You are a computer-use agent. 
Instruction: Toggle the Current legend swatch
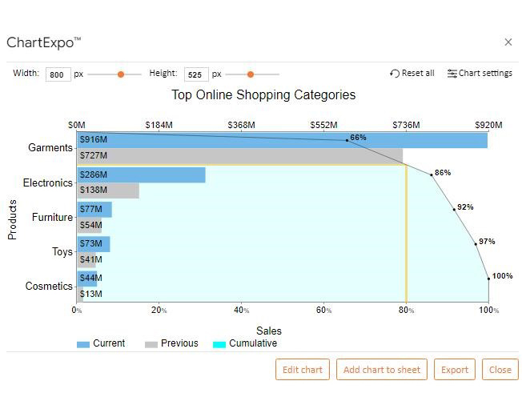pos(83,344)
